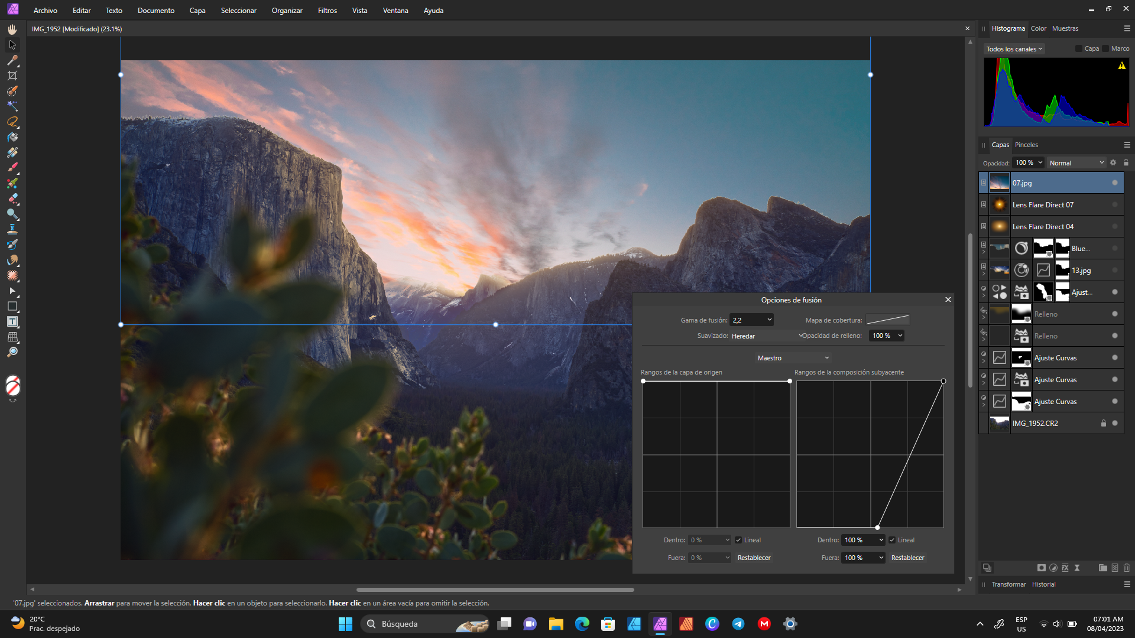Click the layer effects fx icon
Screen dimensions: 1135x638
coord(1065,568)
